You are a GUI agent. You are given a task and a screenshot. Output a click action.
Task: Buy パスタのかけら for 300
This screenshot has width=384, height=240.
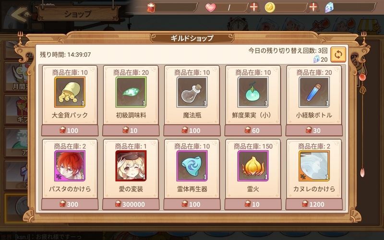click(x=70, y=204)
